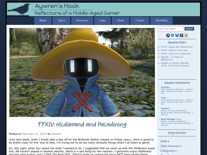Image resolution: width=207 pixels, height=155 pixels.
Task: Expand the 2026 archive list
Action: [x=164, y=141]
